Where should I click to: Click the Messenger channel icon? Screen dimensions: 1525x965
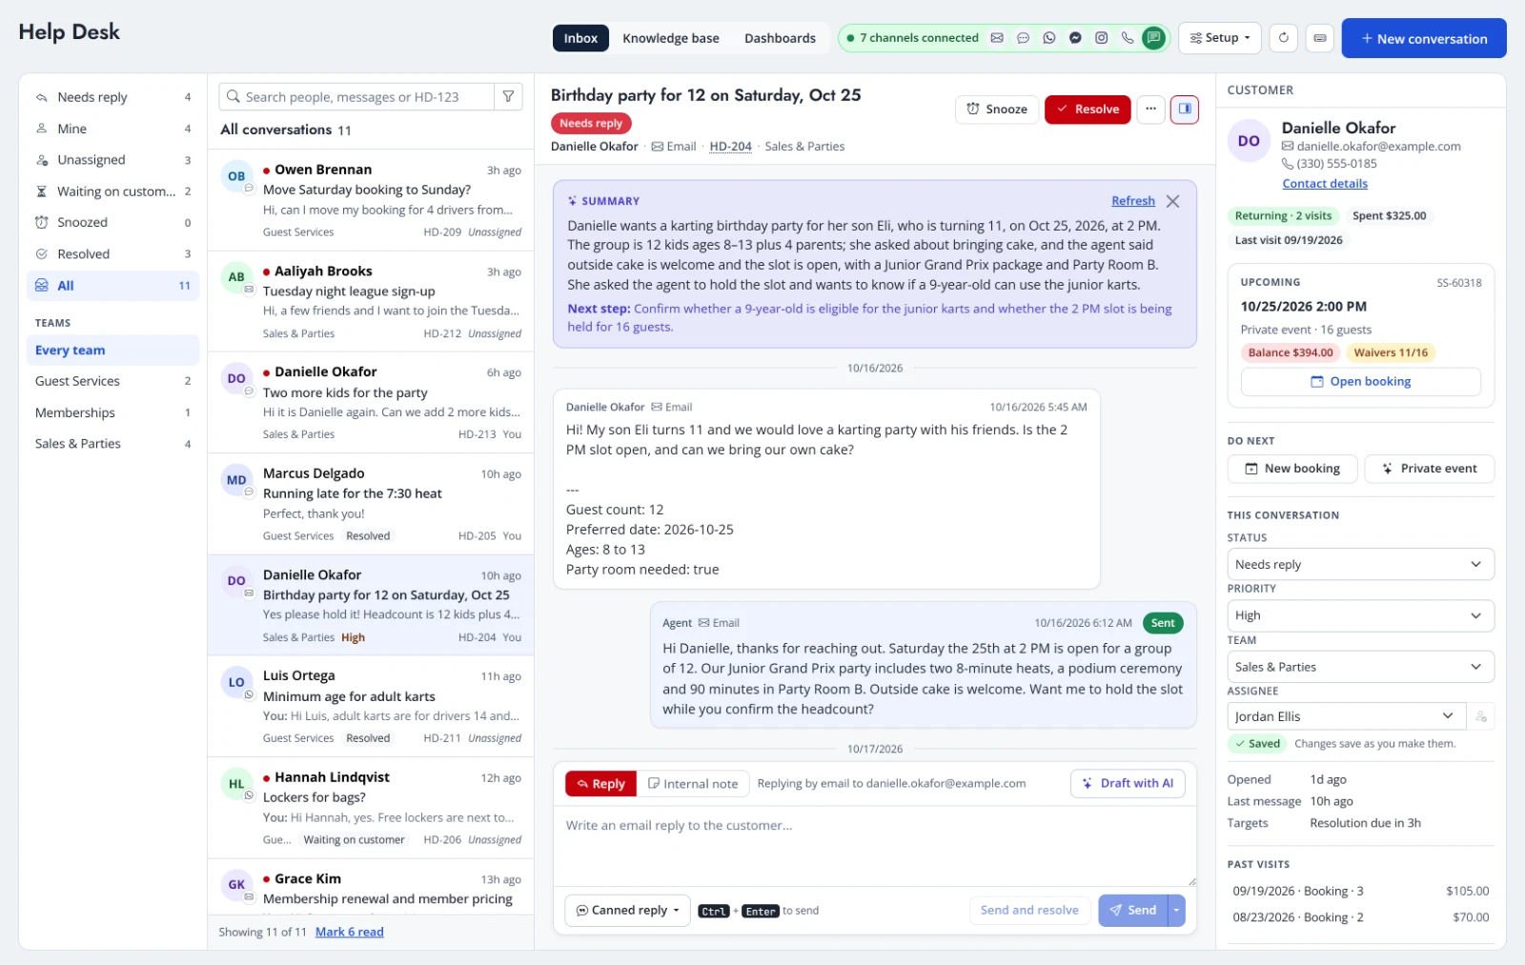pyautogui.click(x=1075, y=38)
